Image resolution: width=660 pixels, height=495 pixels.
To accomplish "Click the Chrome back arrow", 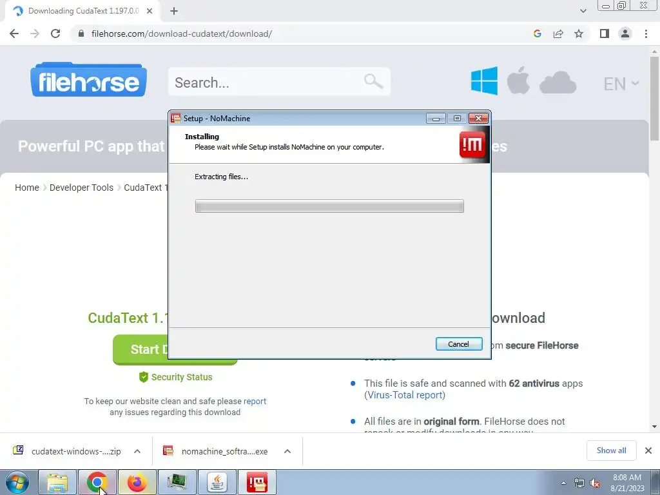I will click(x=14, y=34).
